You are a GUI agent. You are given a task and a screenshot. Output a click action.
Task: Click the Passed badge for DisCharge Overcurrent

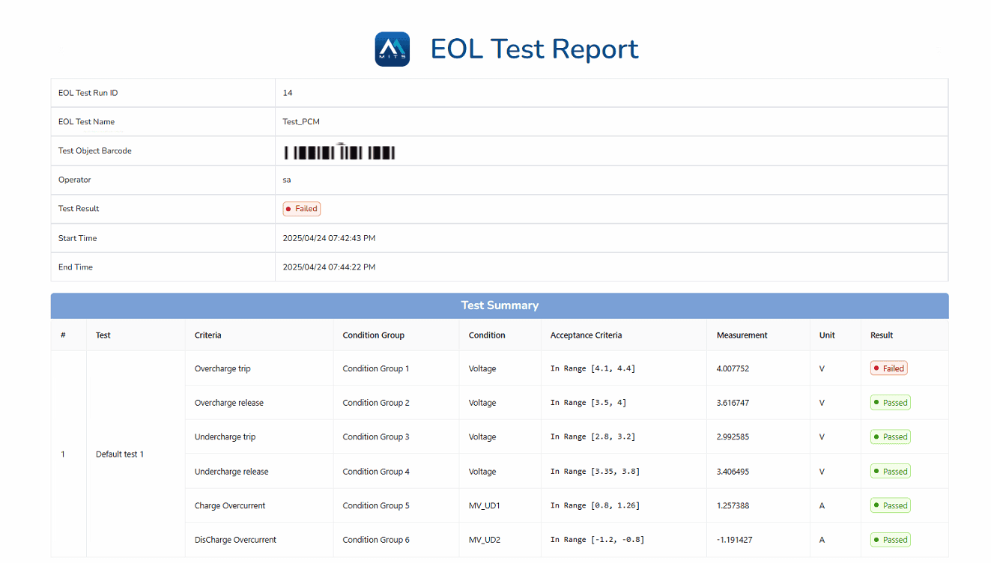[x=890, y=540]
